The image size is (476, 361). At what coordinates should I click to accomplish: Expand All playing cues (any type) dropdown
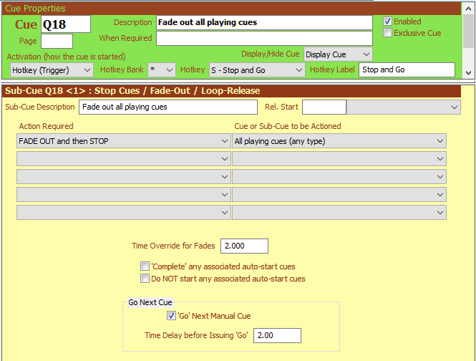coord(339,141)
